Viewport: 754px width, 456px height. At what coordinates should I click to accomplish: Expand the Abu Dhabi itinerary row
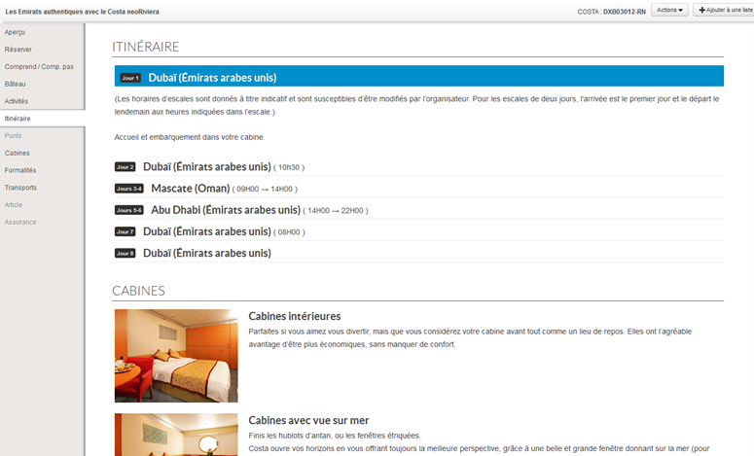[225, 210]
